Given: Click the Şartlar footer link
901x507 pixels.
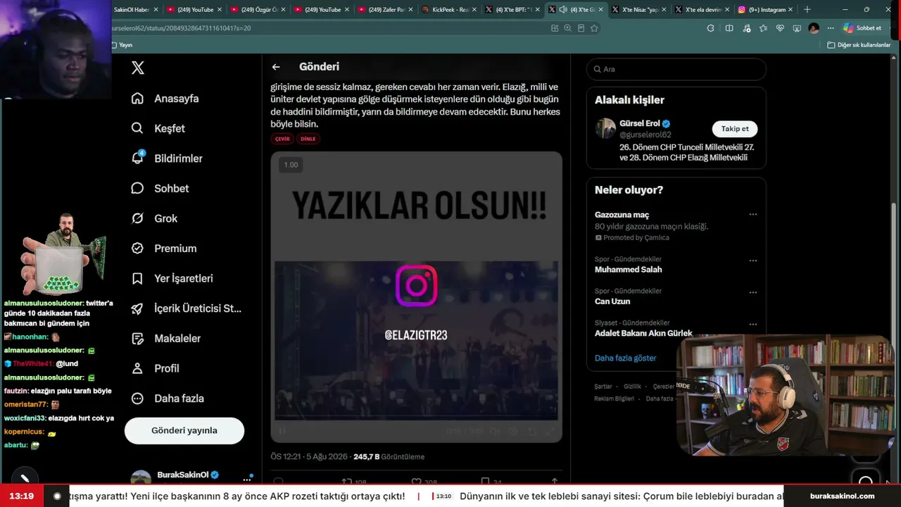Looking at the screenshot, I should click(x=603, y=387).
